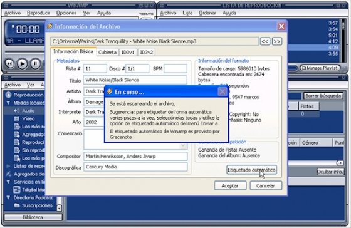The width and height of the screenshot is (351, 228).
Task: Open the Opciones menu in Winamp
Action: pos(66,13)
